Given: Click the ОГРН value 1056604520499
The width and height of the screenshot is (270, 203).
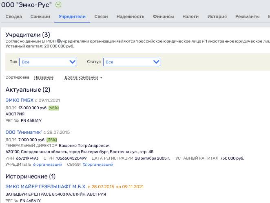Looking at the screenshot, I should pos(71,158).
